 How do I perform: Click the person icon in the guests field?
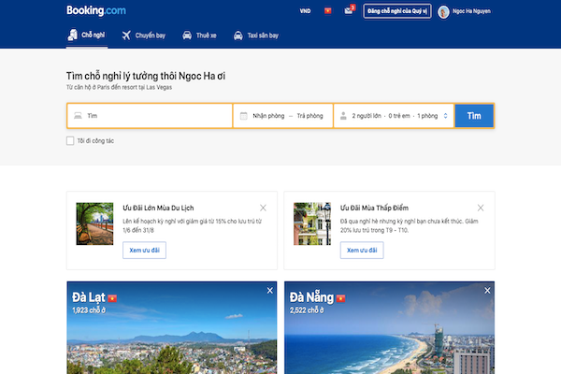point(343,116)
